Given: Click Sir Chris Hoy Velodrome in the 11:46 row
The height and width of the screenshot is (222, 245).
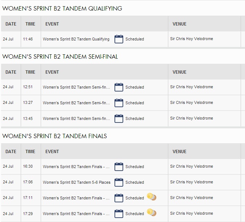Looking at the screenshot, I should point(192,39).
